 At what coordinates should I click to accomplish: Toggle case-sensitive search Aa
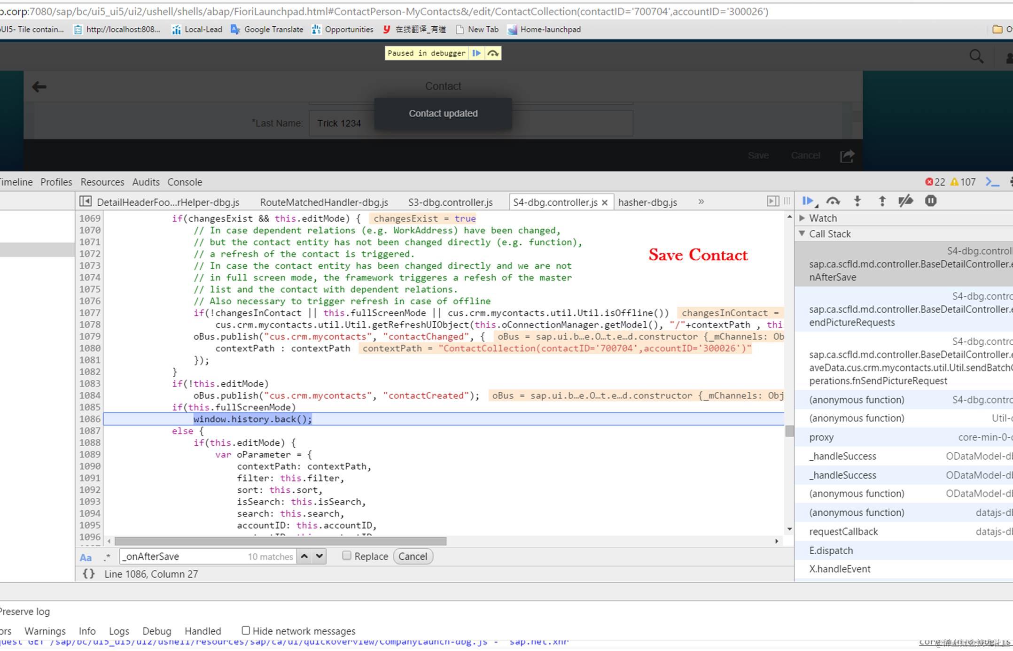click(x=86, y=557)
